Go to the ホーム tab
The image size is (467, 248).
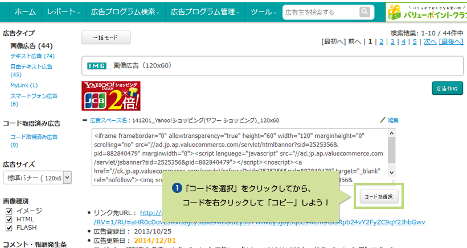point(25,12)
